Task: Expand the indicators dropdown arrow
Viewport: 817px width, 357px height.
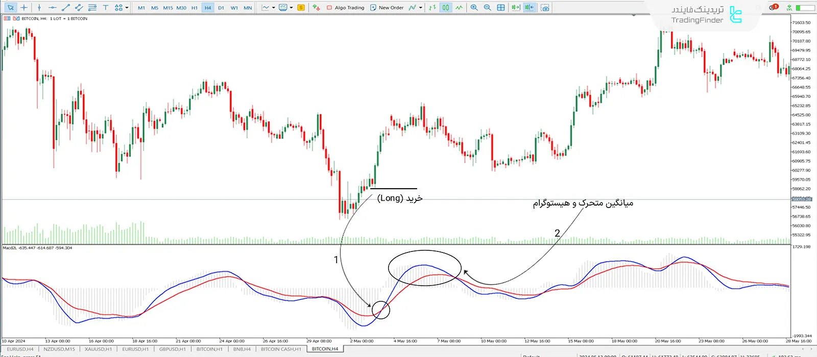Action: 421,8
